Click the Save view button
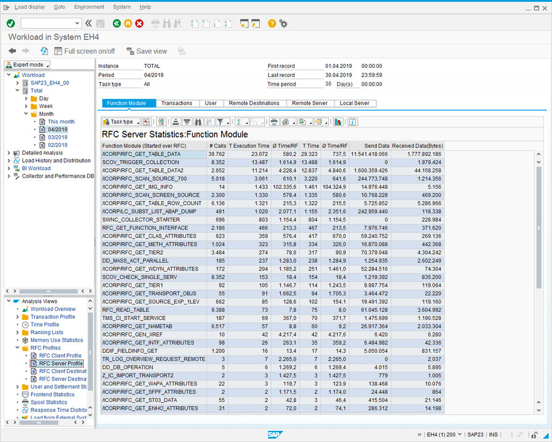 147,51
